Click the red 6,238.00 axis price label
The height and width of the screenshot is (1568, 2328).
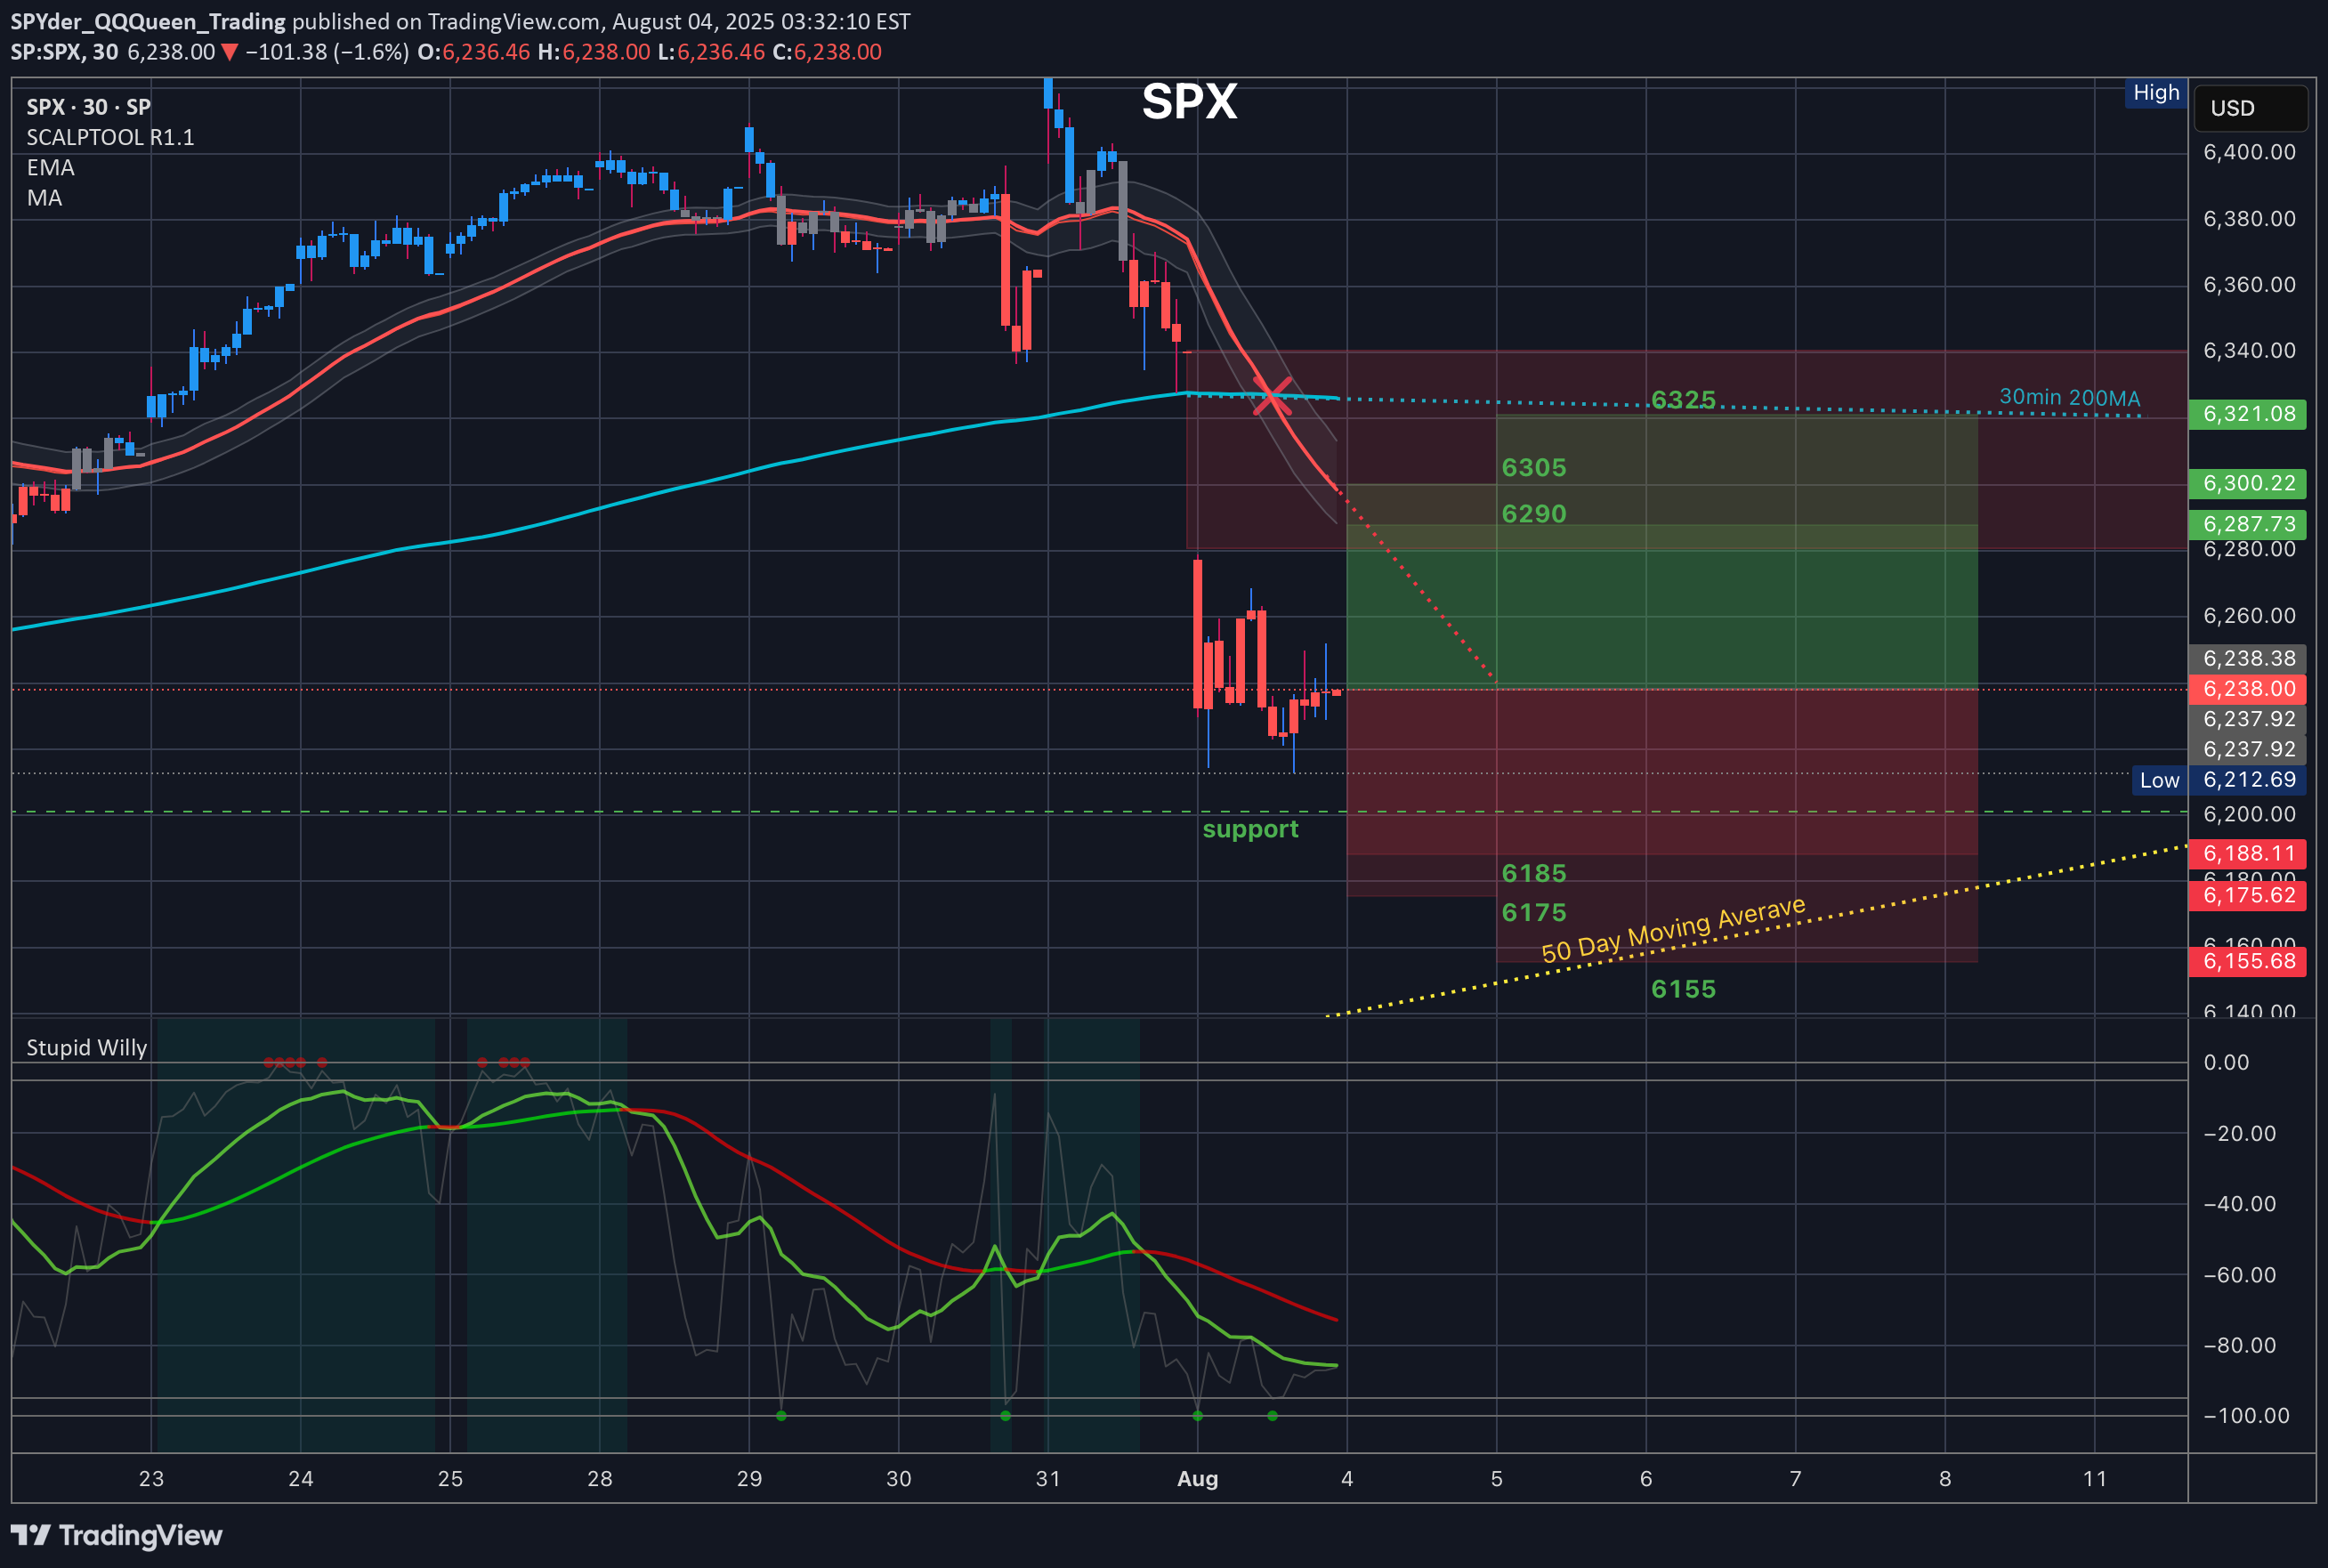(2248, 688)
